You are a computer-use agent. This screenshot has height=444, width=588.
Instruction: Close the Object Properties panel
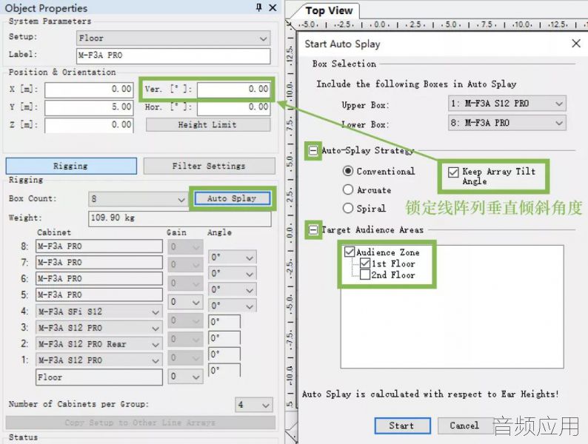[273, 7]
